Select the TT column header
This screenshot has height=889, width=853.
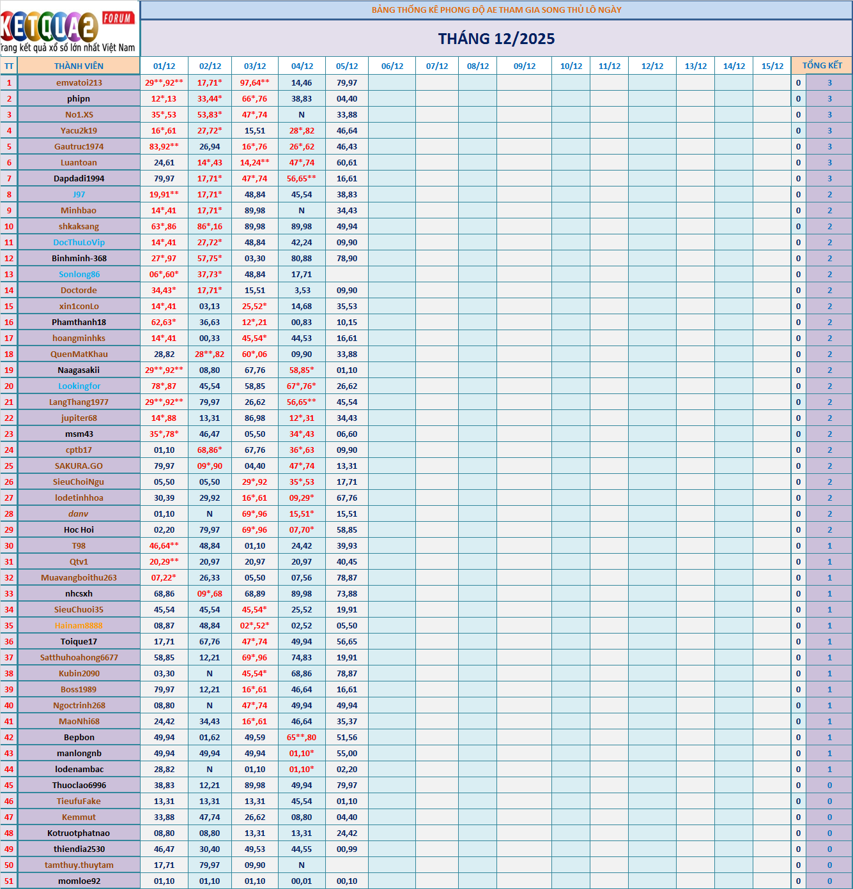tap(9, 66)
